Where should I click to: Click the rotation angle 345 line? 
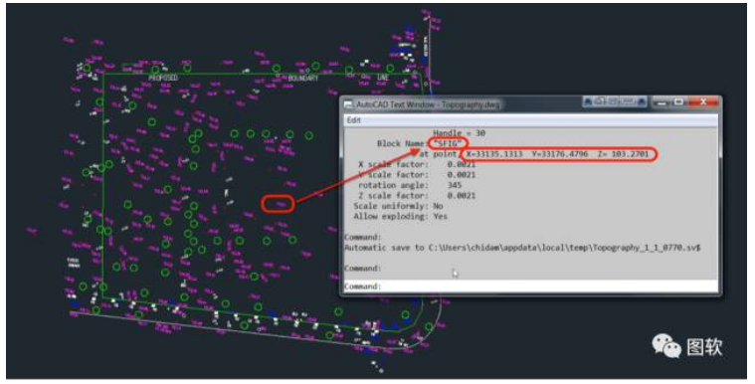(x=410, y=185)
